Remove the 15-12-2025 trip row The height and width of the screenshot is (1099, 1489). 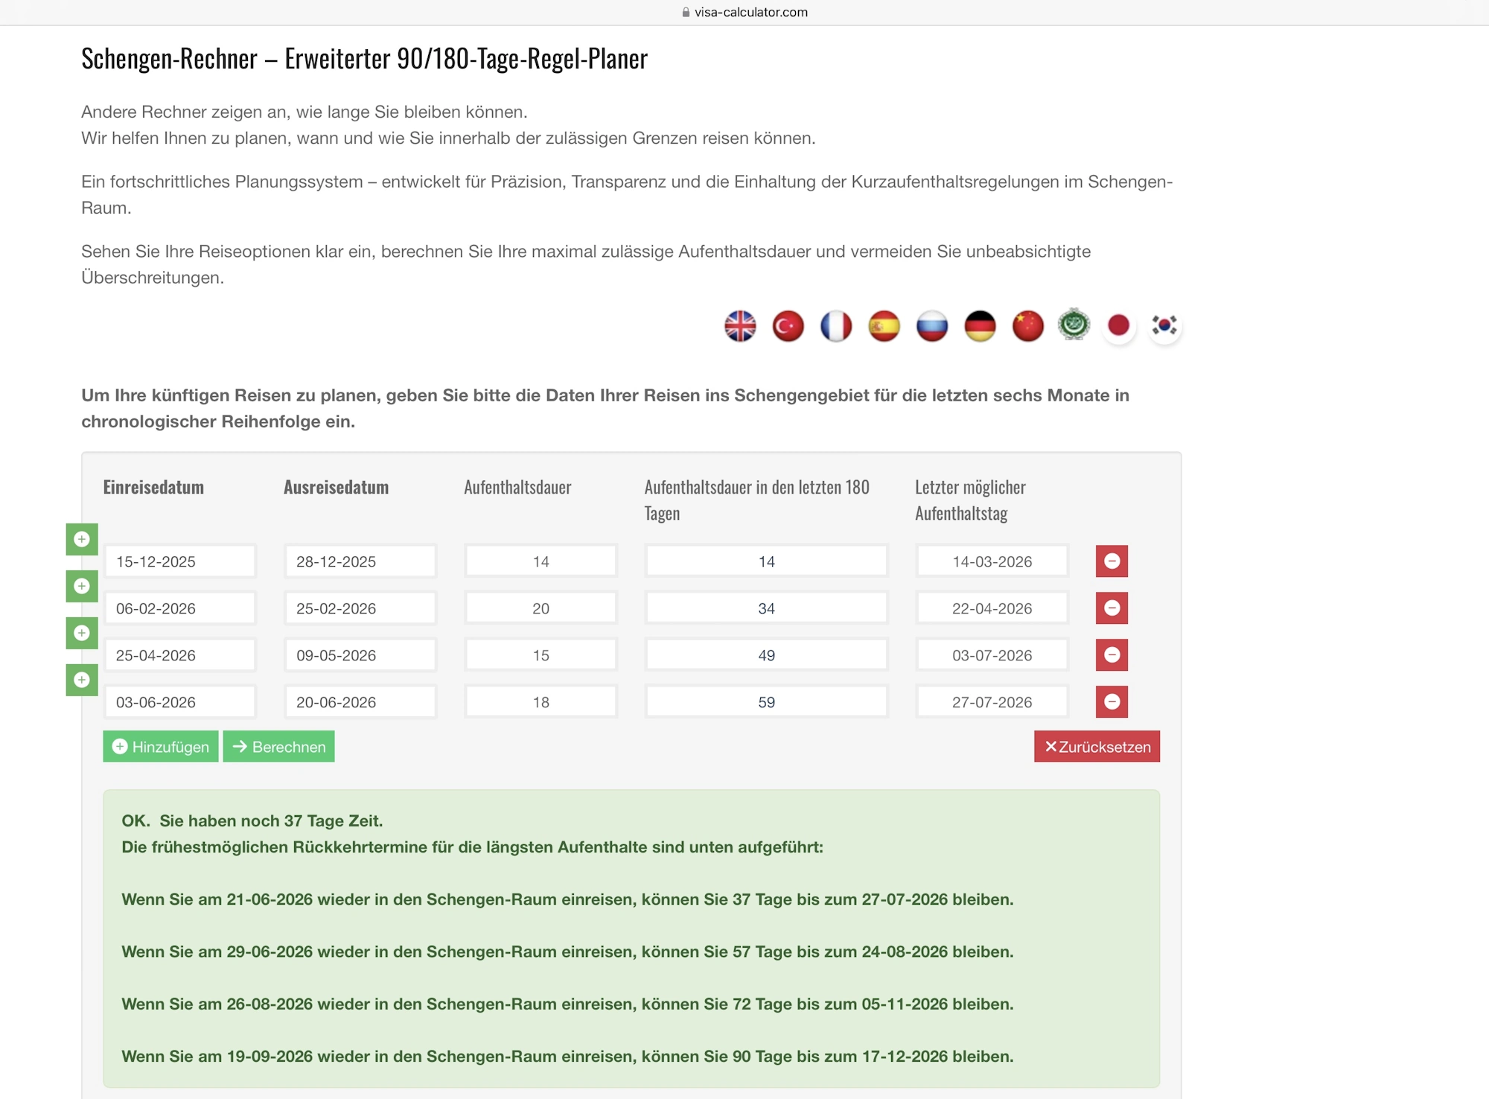tap(1112, 561)
